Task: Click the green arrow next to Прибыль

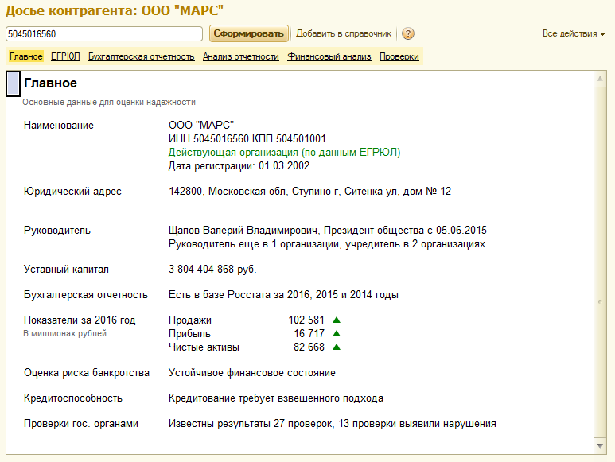Action: click(336, 333)
